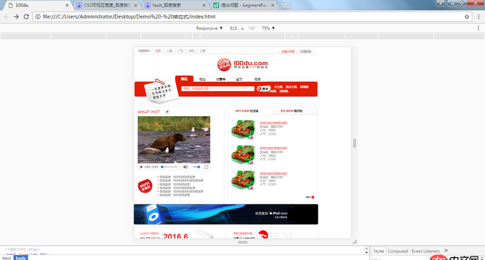
Task: Click the bottom viewport resize handle
Action: click(242, 242)
